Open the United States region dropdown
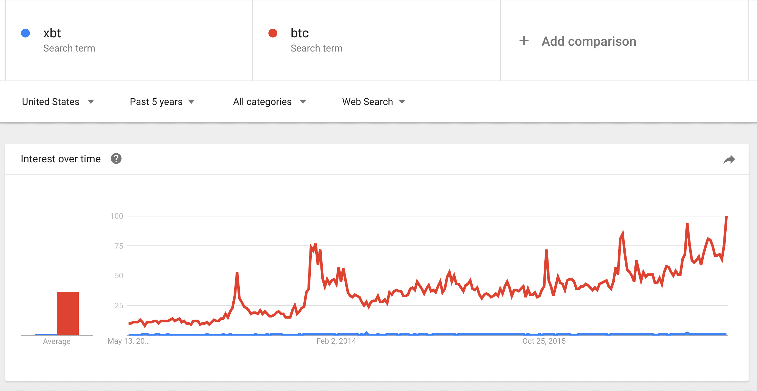This screenshot has width=757, height=391. click(x=58, y=102)
